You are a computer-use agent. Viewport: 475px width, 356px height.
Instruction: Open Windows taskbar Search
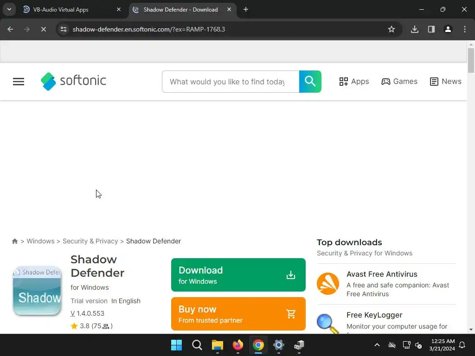(x=197, y=345)
